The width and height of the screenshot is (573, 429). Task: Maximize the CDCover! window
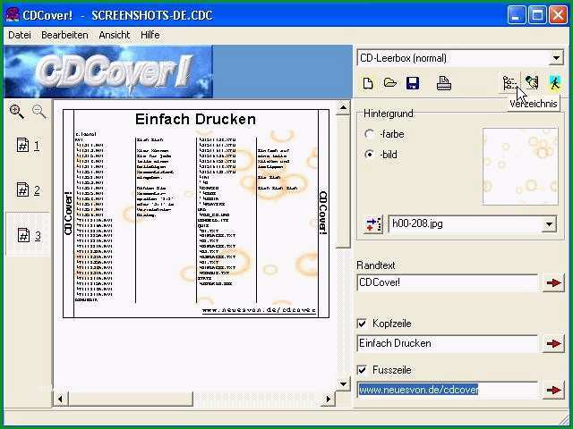537,15
